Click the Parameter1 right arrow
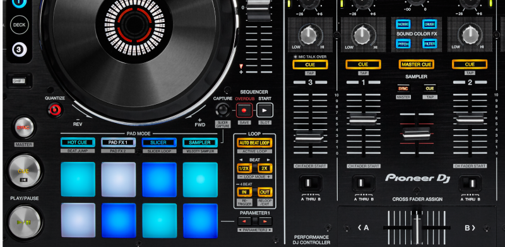The image size is (505, 247). [x=265, y=221]
